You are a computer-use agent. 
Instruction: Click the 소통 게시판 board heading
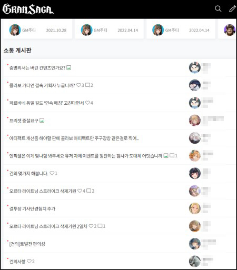point(17,51)
